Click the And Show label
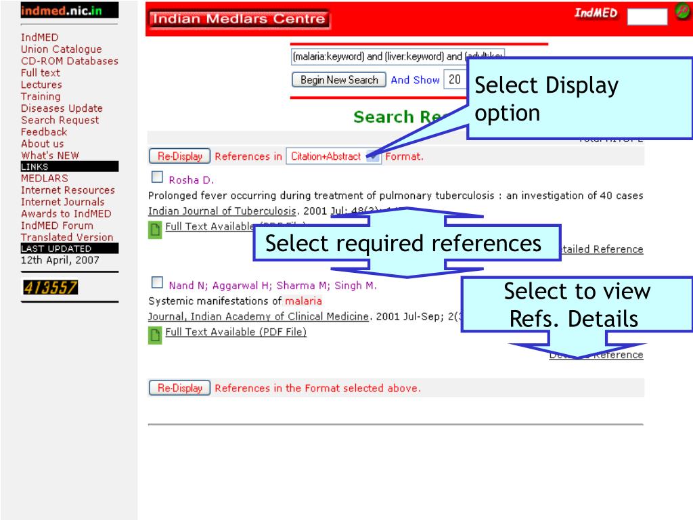This screenshot has height=520, width=693. (x=415, y=80)
